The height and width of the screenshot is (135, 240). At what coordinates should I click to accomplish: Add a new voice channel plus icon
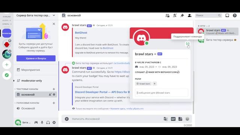(54, 103)
